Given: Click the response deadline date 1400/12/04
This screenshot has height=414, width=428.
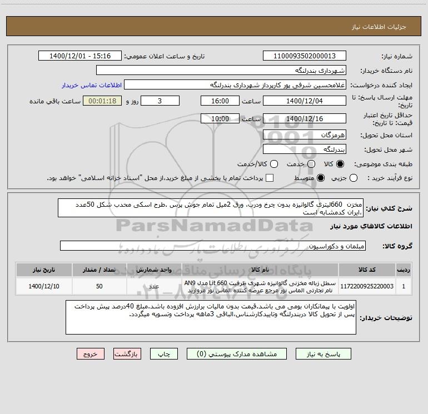Looking at the screenshot, I should (305, 101).
